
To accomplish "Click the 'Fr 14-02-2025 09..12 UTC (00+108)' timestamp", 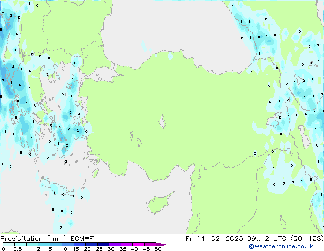I will click(x=254, y=239).
